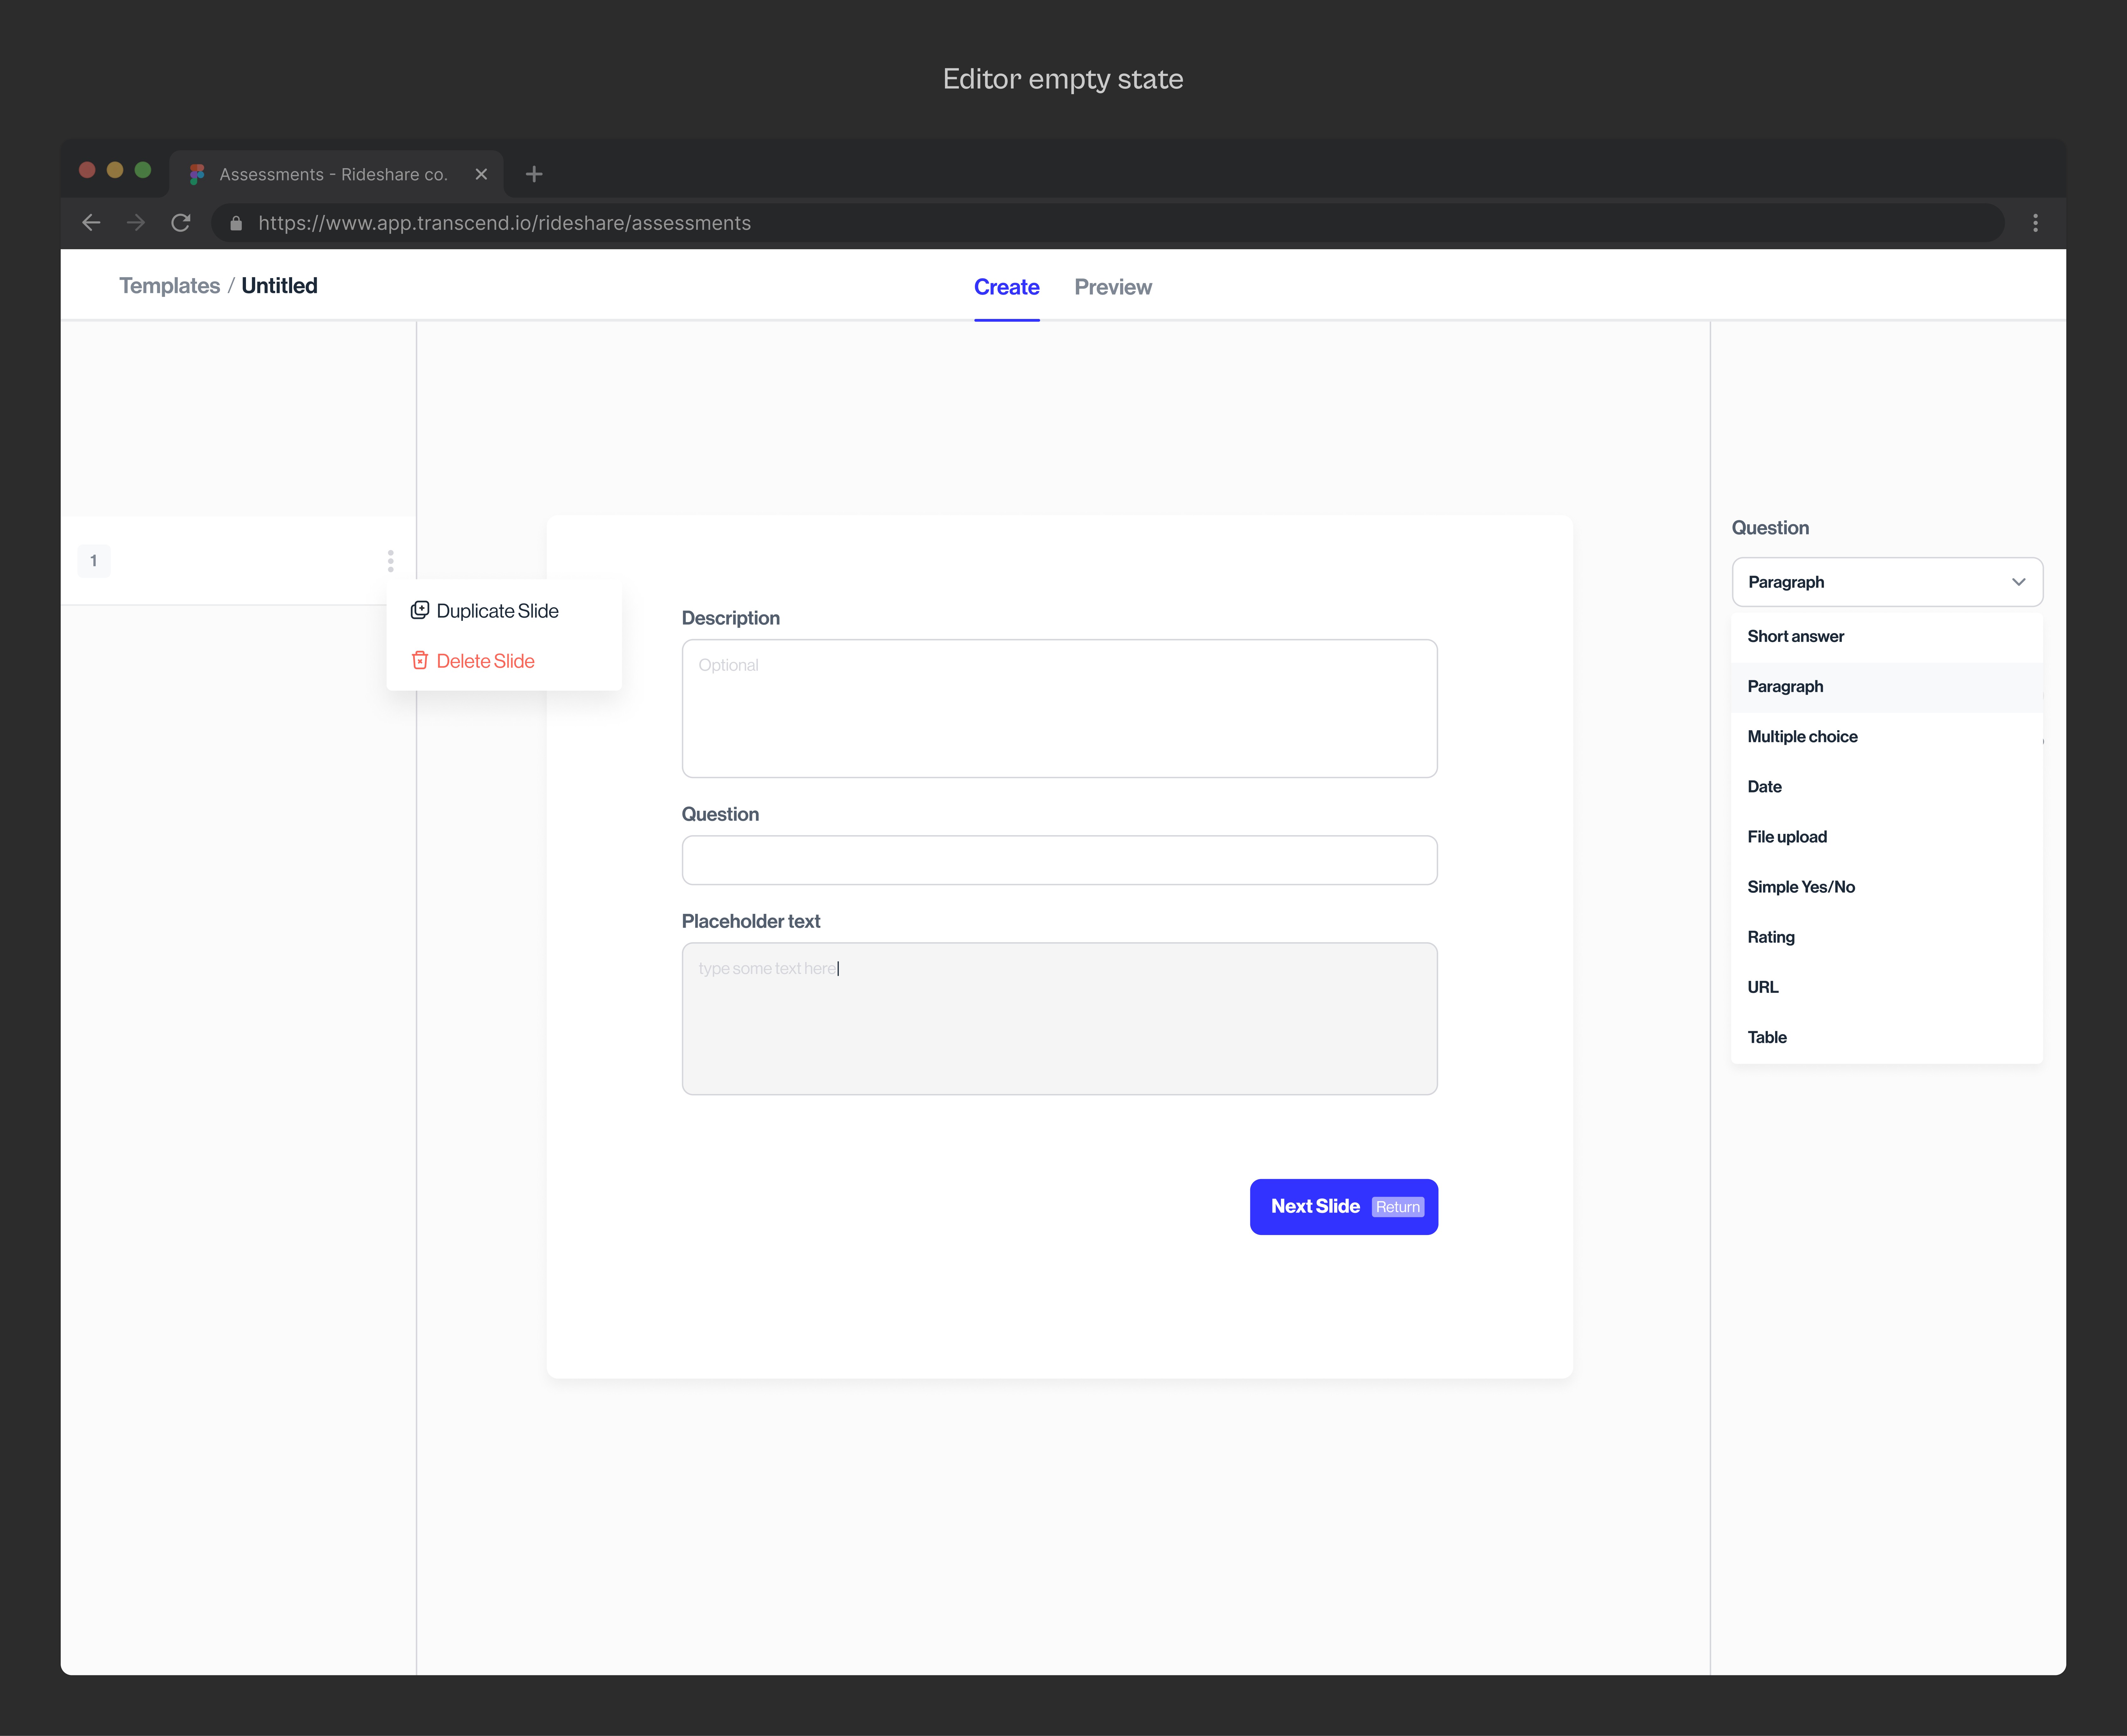Close the Assessments browser tab
Screen dimensions: 2127x1736
coord(481,174)
